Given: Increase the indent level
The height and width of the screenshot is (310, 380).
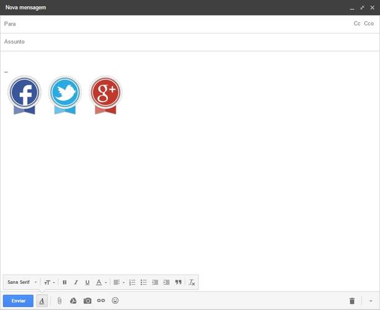Looking at the screenshot, I should [x=167, y=282].
